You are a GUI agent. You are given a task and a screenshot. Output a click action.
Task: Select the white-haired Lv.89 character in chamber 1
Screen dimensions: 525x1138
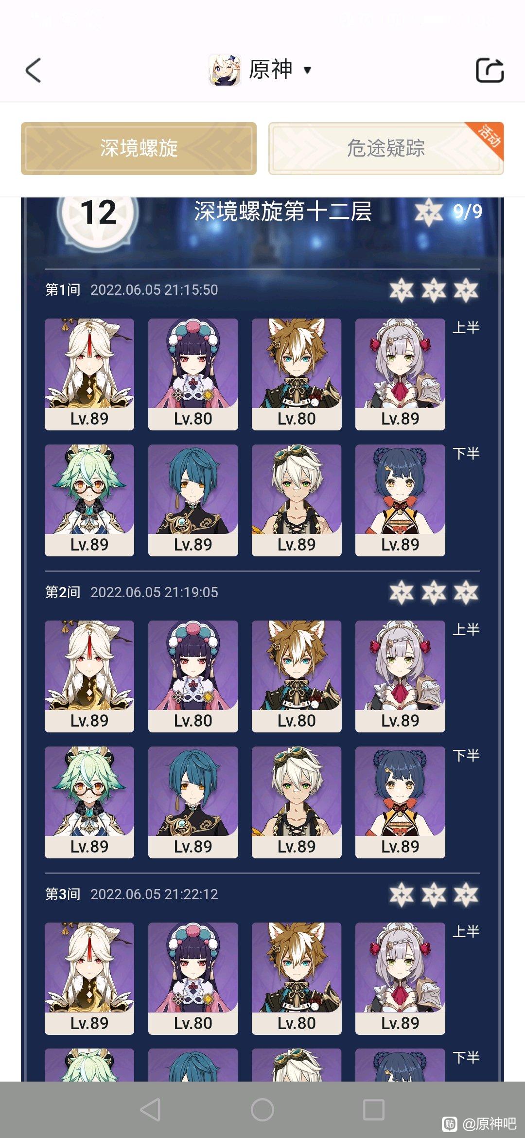pos(89,374)
